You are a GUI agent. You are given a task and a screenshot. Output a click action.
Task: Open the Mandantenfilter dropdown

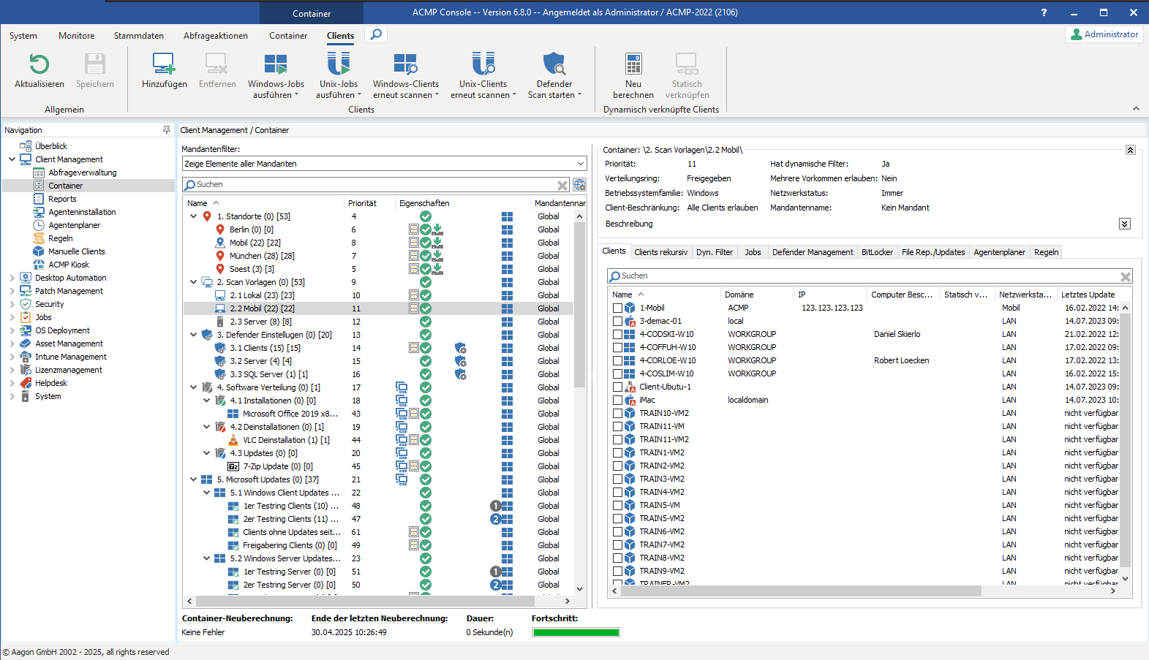pos(581,164)
